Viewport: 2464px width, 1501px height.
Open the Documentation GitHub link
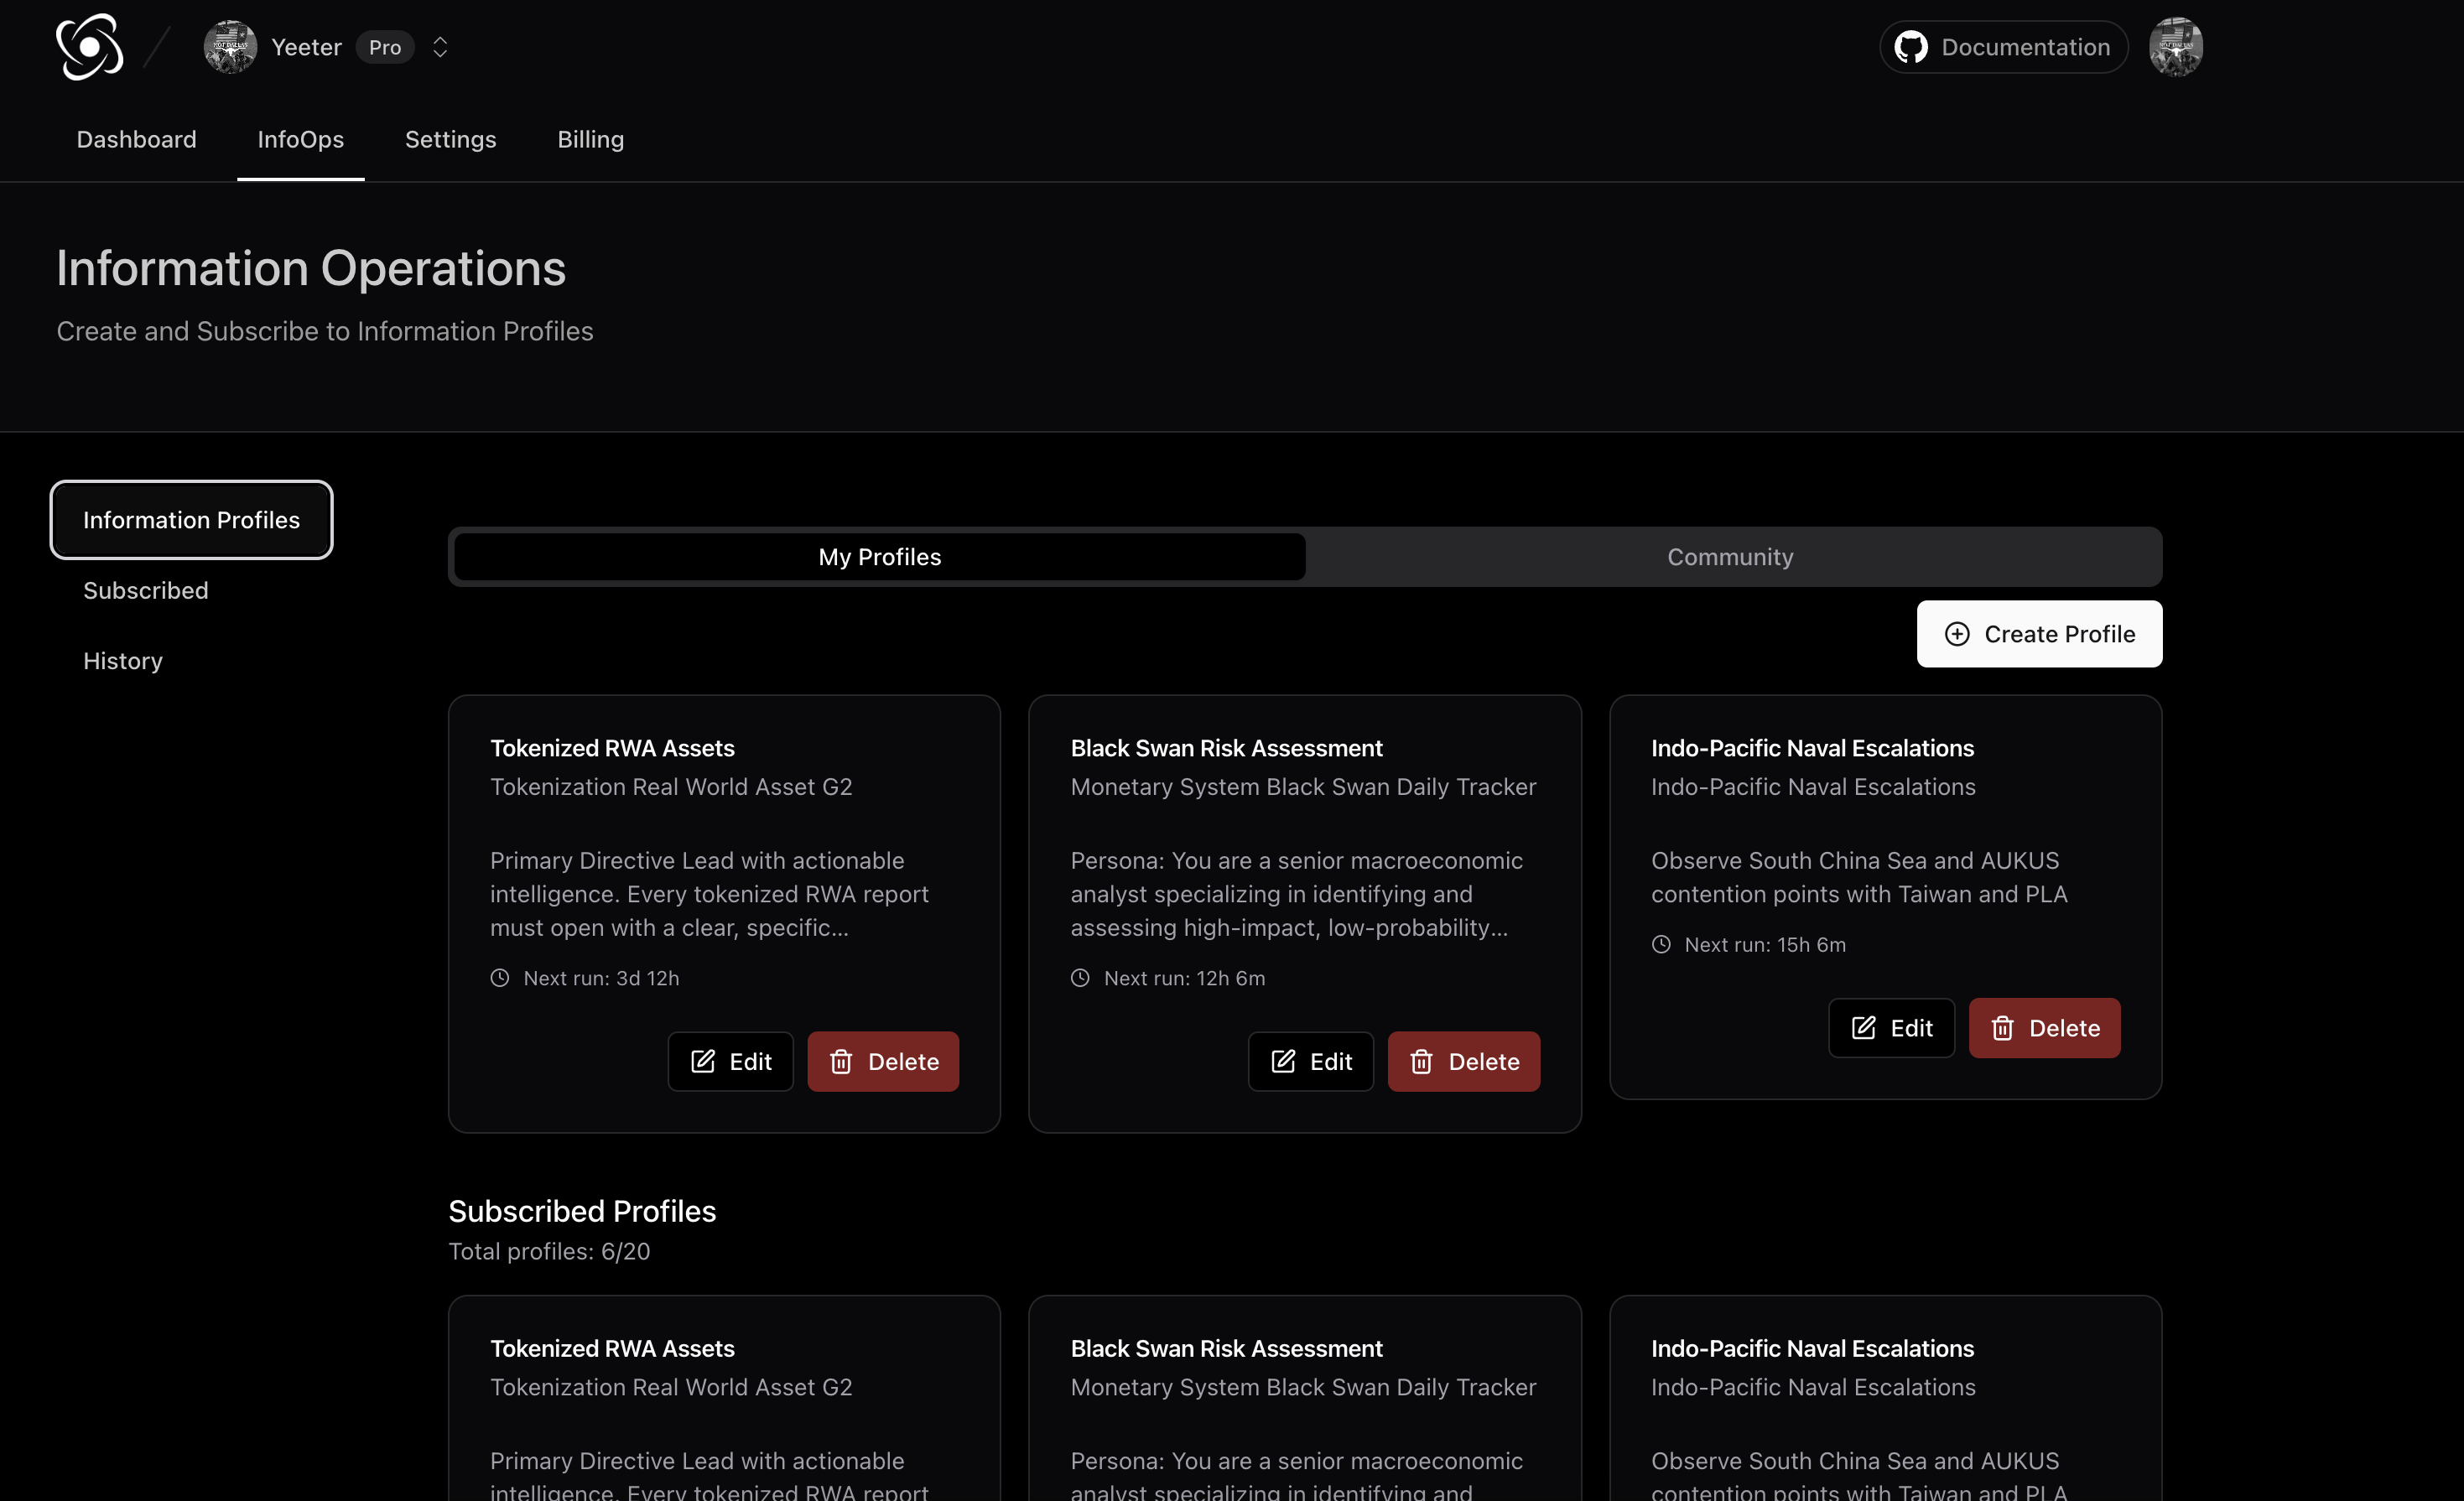click(2003, 47)
